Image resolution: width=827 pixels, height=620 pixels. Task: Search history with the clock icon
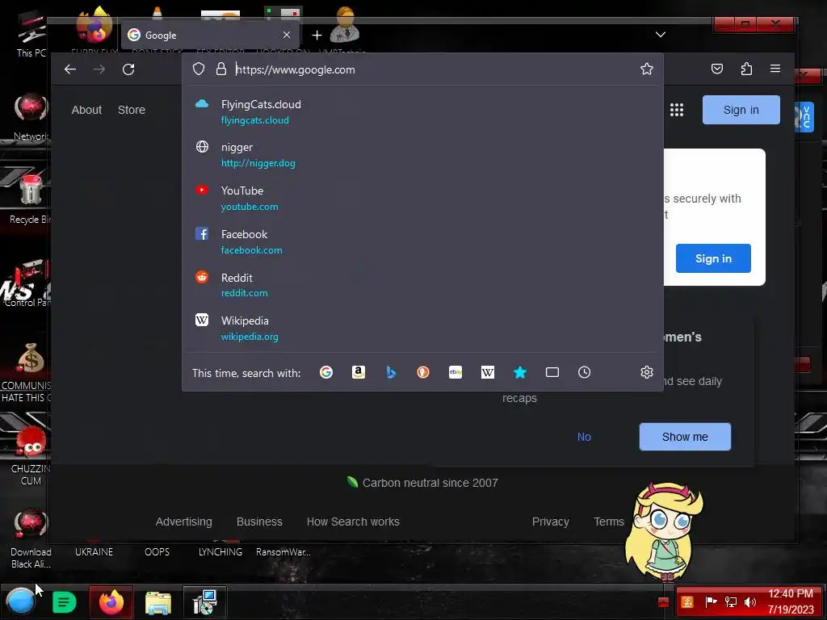pos(584,372)
